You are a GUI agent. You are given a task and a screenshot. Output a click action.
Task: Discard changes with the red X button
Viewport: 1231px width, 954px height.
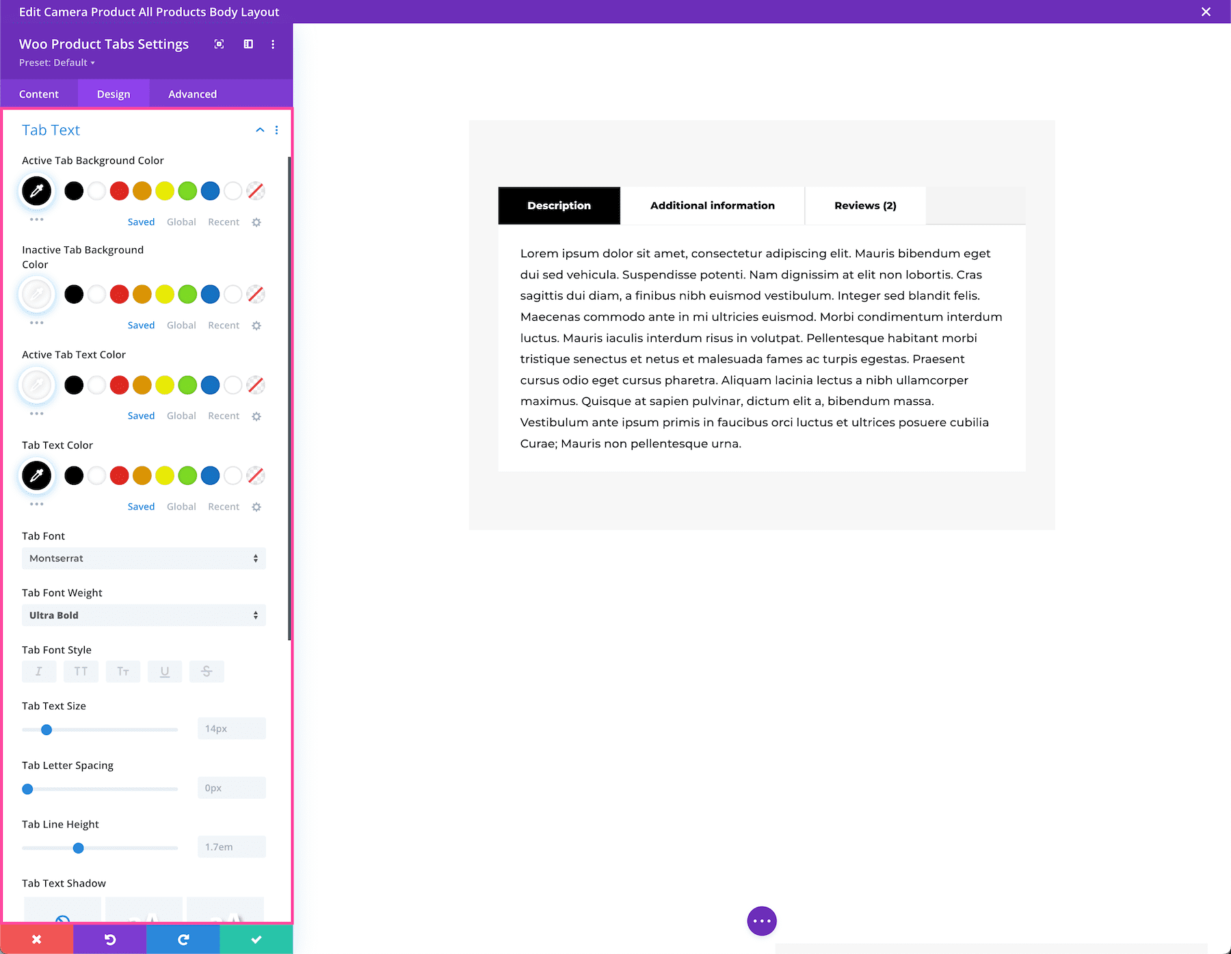[x=36, y=939]
